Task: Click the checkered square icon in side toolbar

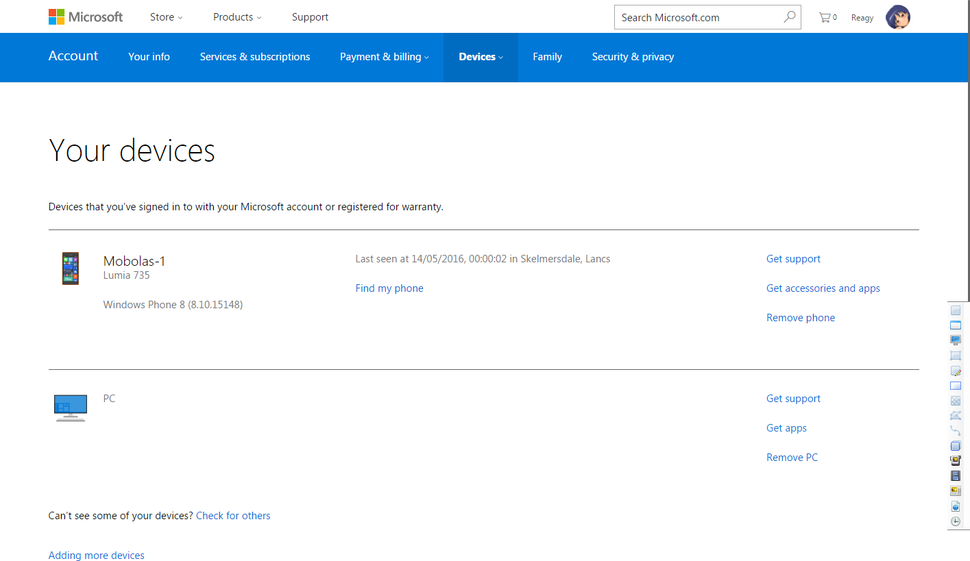Action: pyautogui.click(x=956, y=401)
